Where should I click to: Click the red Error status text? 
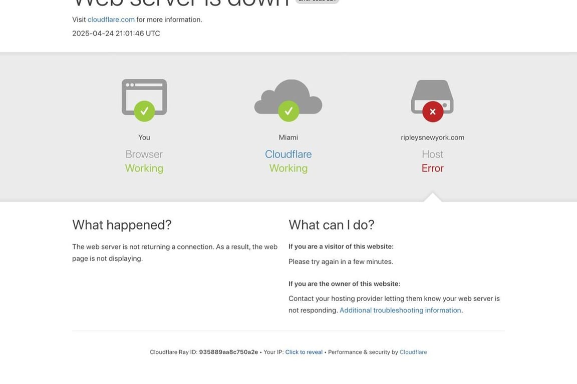click(432, 168)
